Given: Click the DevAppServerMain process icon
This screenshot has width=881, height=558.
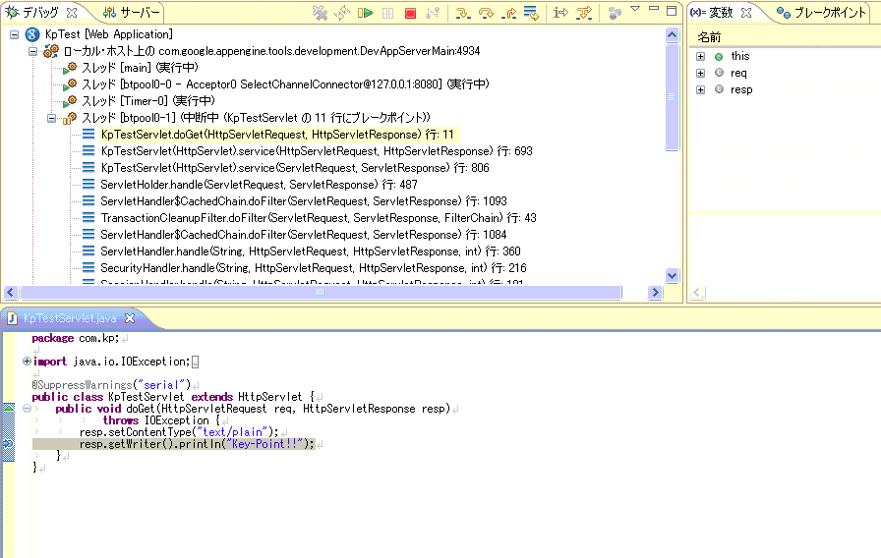Looking at the screenshot, I should click(51, 52).
